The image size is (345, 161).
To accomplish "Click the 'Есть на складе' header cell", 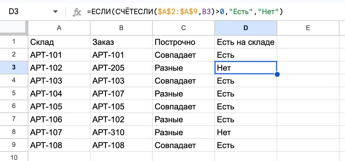I will (246, 42).
